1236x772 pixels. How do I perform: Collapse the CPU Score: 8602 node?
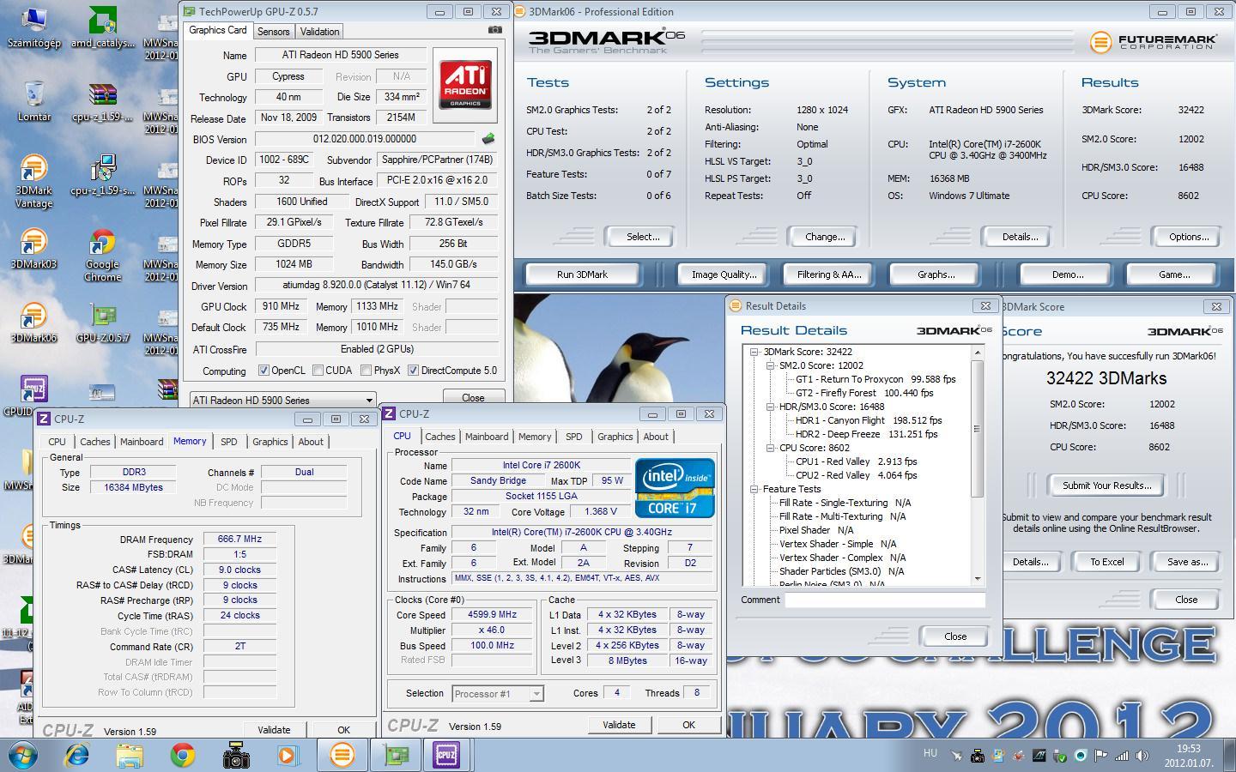tap(770, 448)
